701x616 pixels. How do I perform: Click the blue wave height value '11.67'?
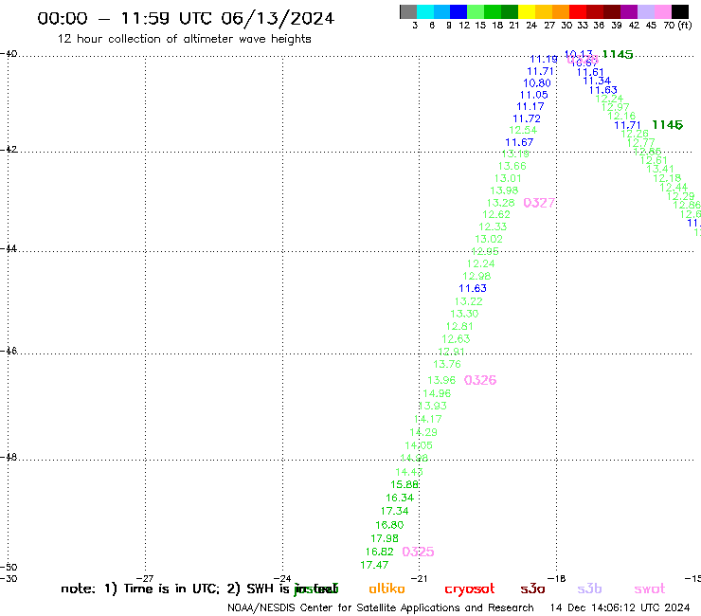pos(519,142)
